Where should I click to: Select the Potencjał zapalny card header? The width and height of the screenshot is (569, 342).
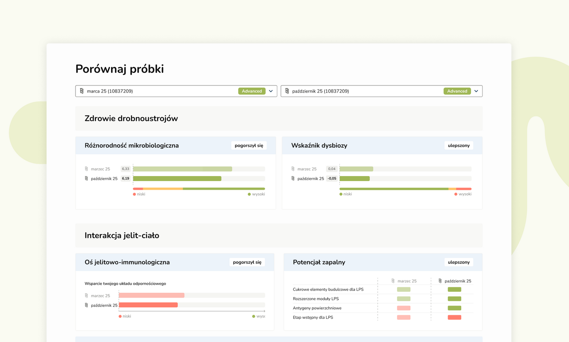(319, 262)
